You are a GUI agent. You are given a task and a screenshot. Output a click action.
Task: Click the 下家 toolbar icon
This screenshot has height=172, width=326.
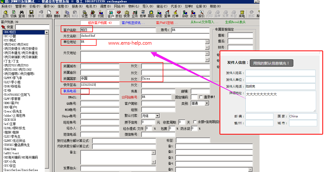pos(93,14)
